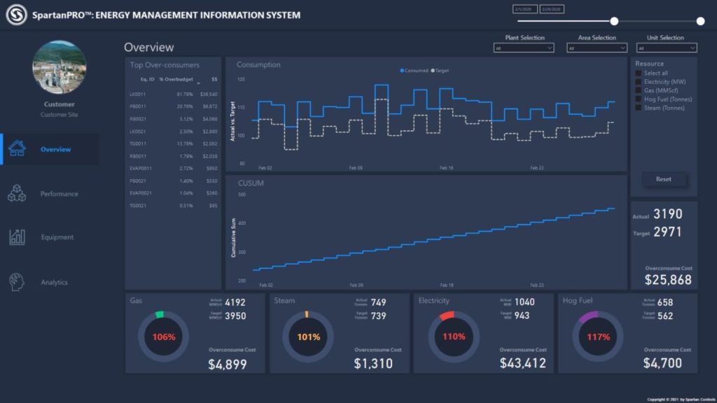The image size is (717, 403).
Task: Open the Unit Selection dropdown
Action: tap(666, 48)
